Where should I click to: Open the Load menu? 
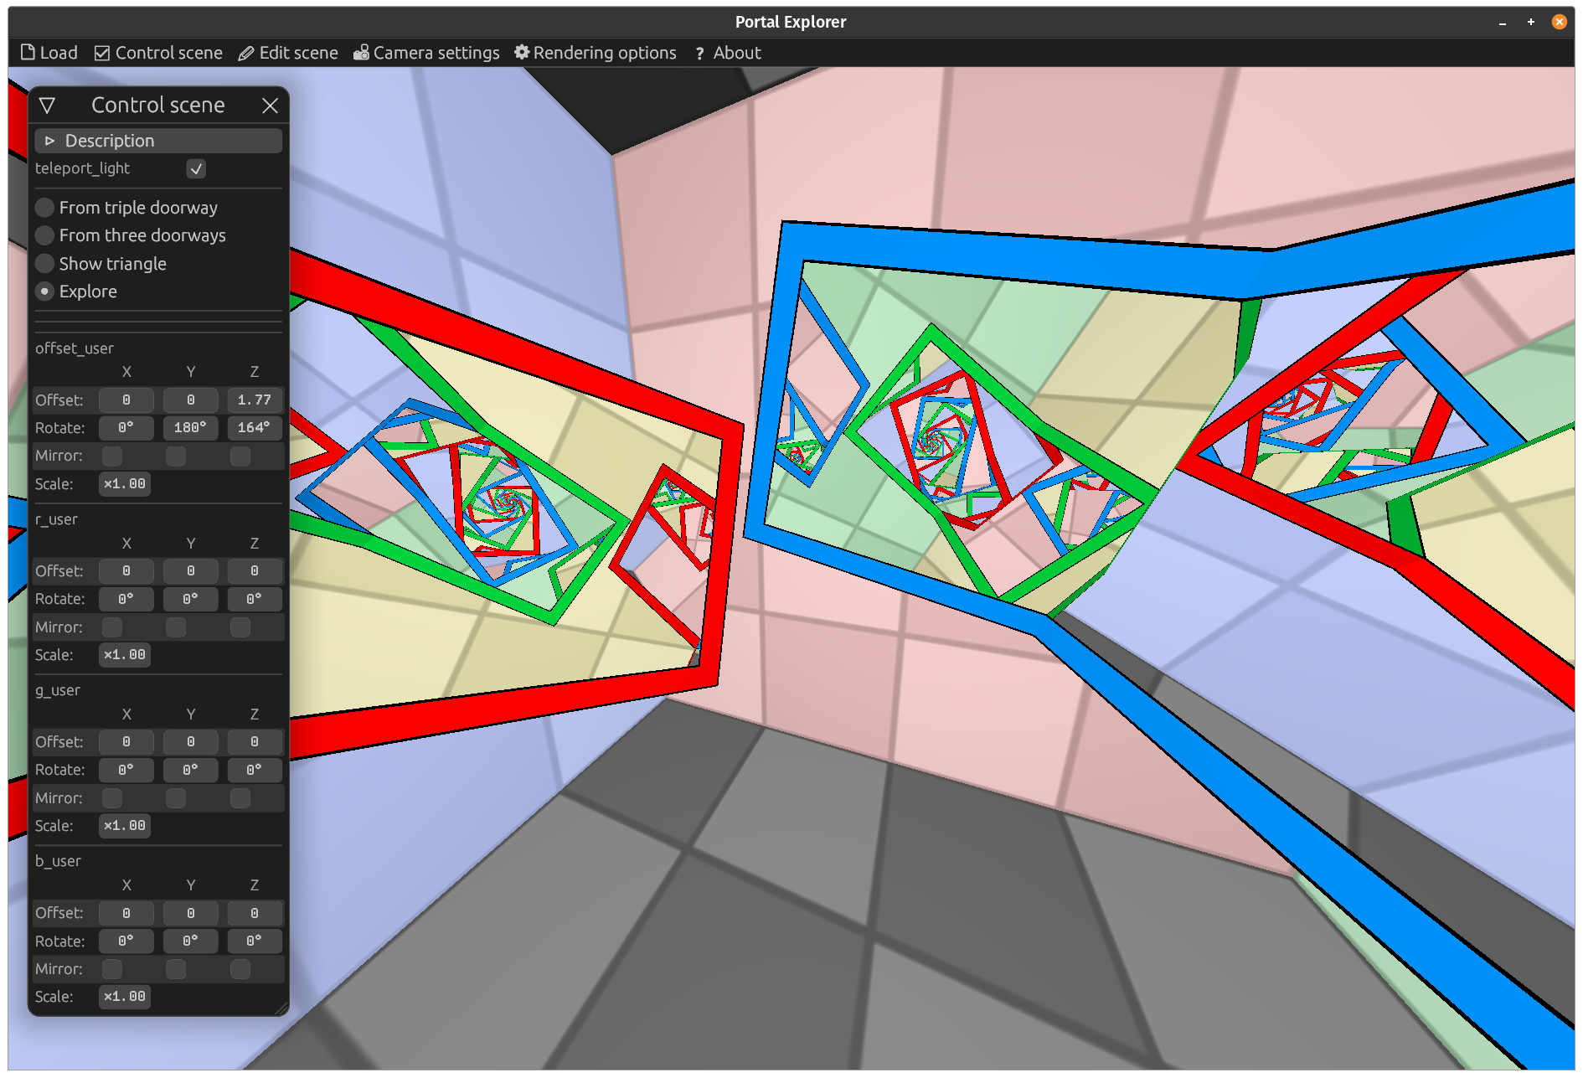[49, 53]
